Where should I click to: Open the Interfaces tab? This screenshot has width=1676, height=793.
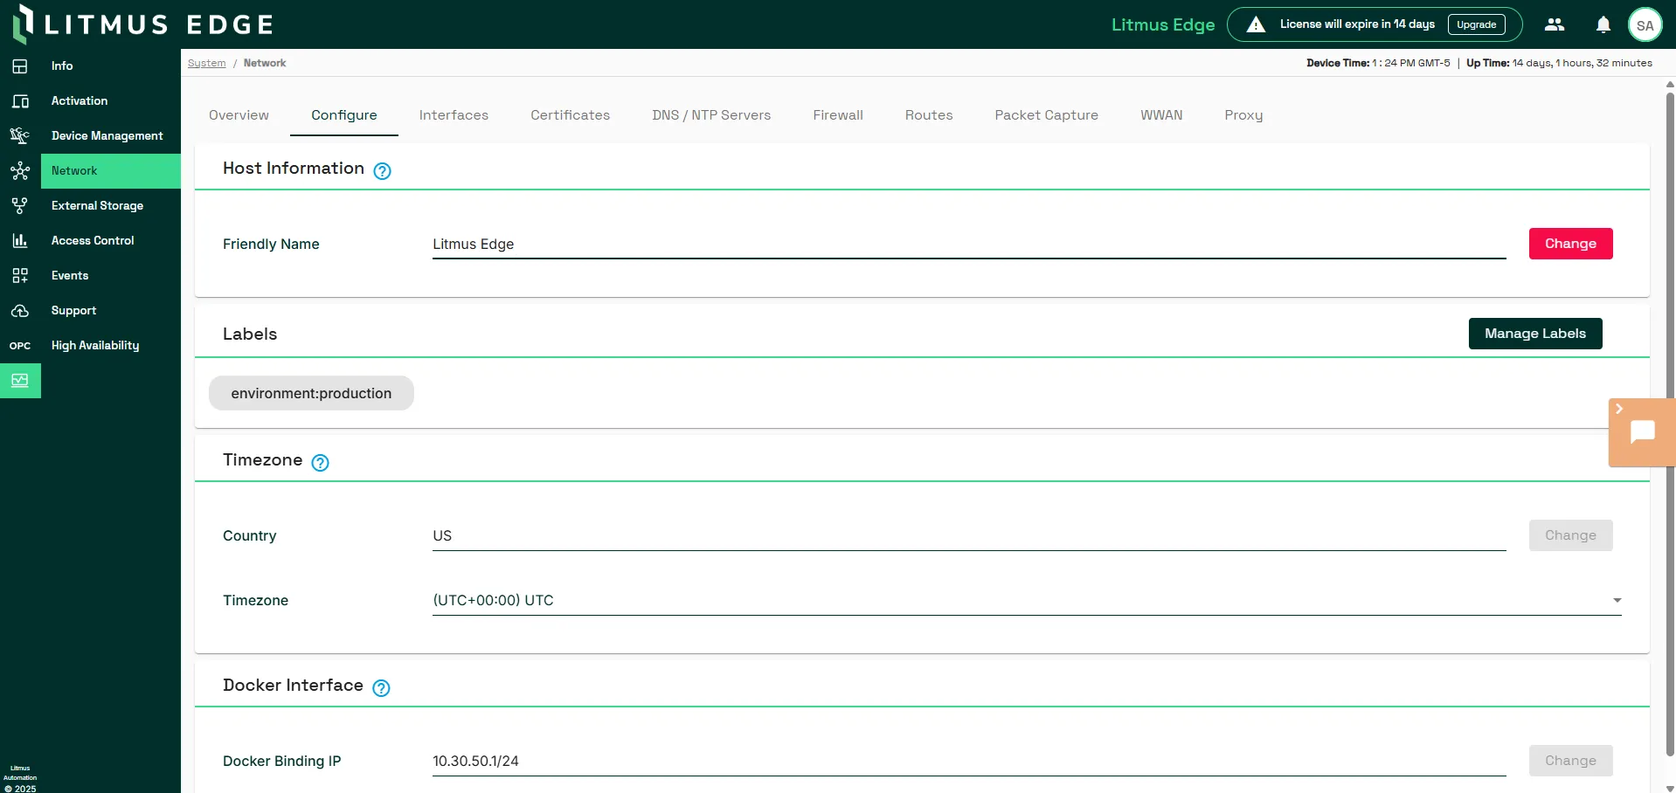coord(454,115)
